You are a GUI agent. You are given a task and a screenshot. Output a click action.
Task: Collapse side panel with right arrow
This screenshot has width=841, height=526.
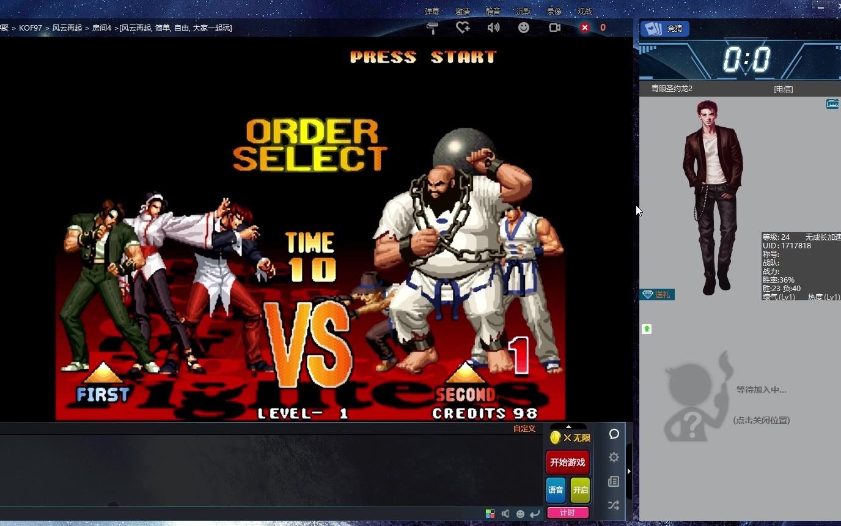[630, 471]
